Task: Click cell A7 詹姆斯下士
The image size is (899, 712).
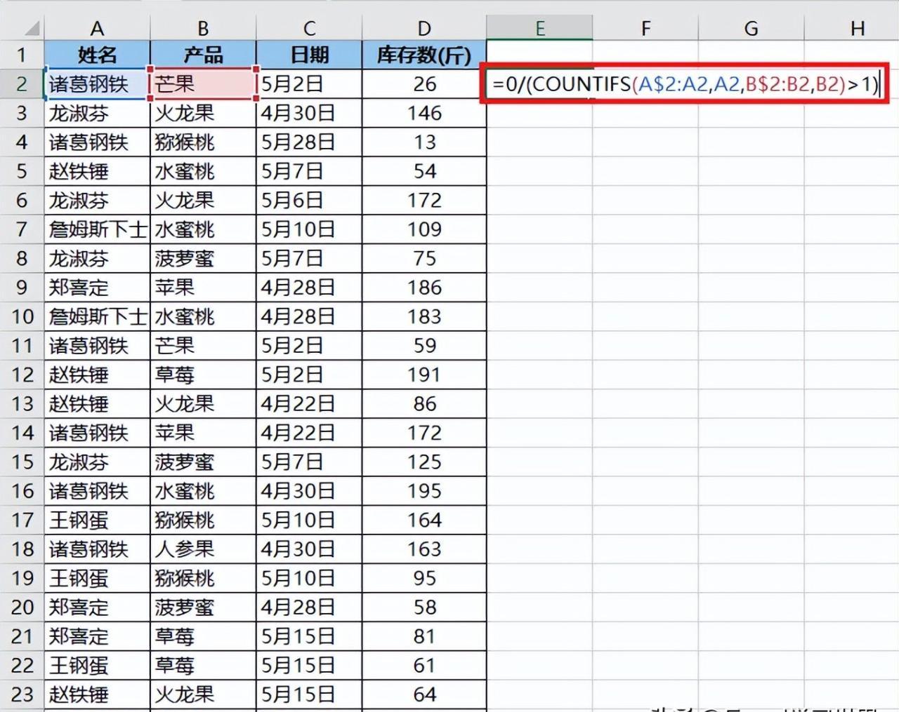Action: pyautogui.click(x=97, y=229)
